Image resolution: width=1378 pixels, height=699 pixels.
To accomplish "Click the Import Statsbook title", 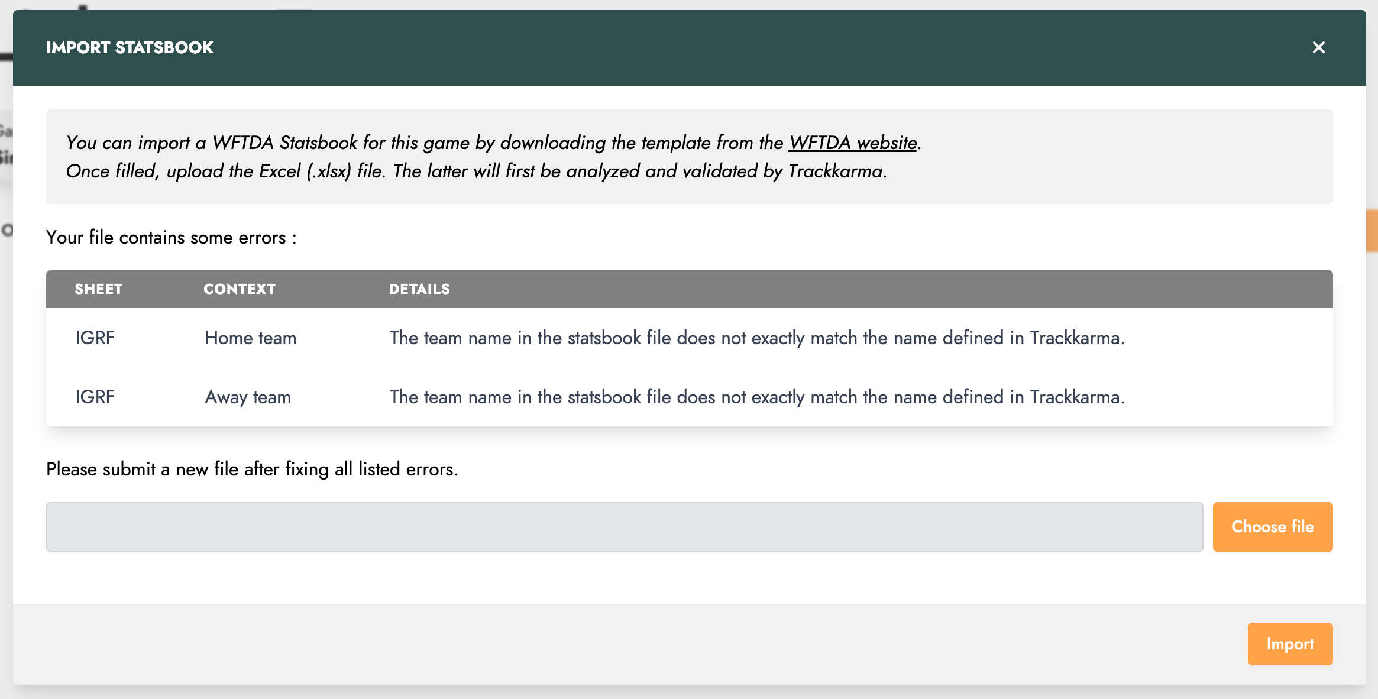I will (130, 47).
